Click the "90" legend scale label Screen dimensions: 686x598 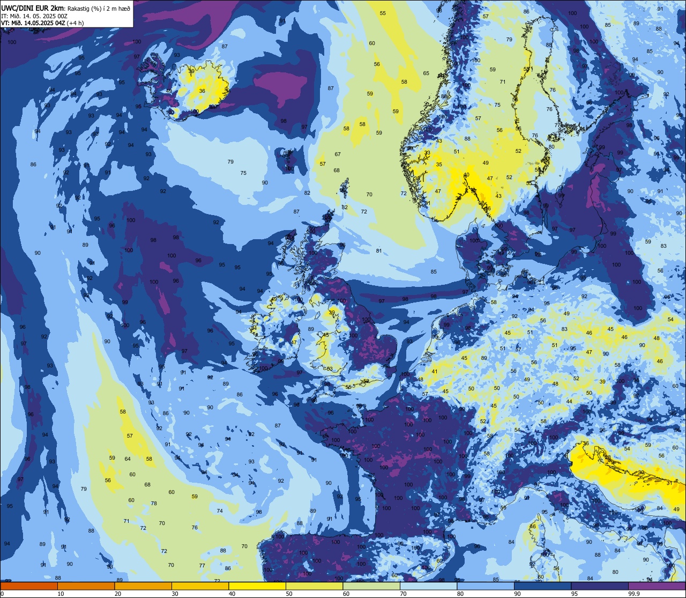[518, 594]
